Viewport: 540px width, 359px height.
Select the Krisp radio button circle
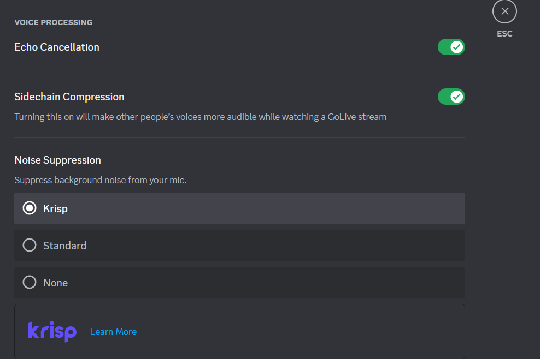[30, 208]
